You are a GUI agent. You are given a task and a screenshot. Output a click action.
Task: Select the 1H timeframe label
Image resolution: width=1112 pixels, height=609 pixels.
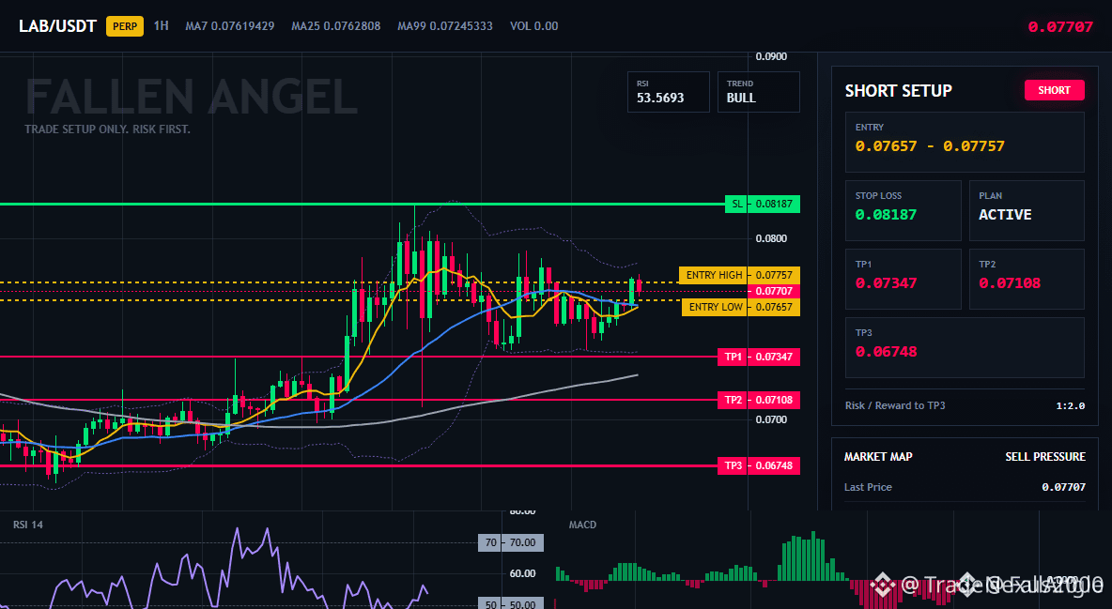tap(161, 25)
